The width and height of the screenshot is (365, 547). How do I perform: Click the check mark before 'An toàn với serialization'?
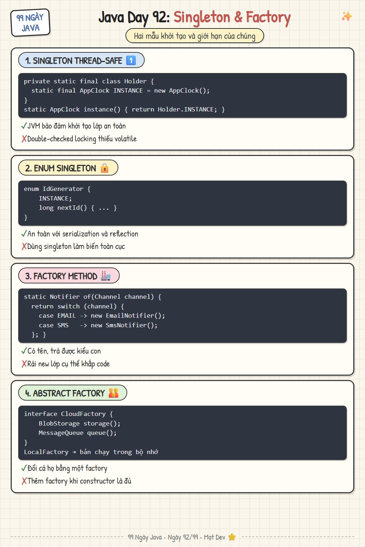[x=24, y=234]
